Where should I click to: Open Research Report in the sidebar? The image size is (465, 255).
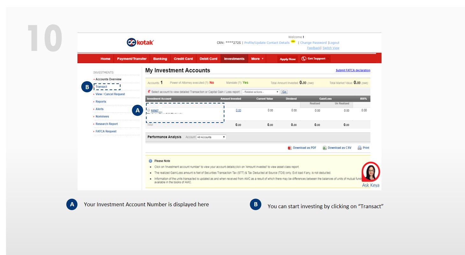pos(106,124)
